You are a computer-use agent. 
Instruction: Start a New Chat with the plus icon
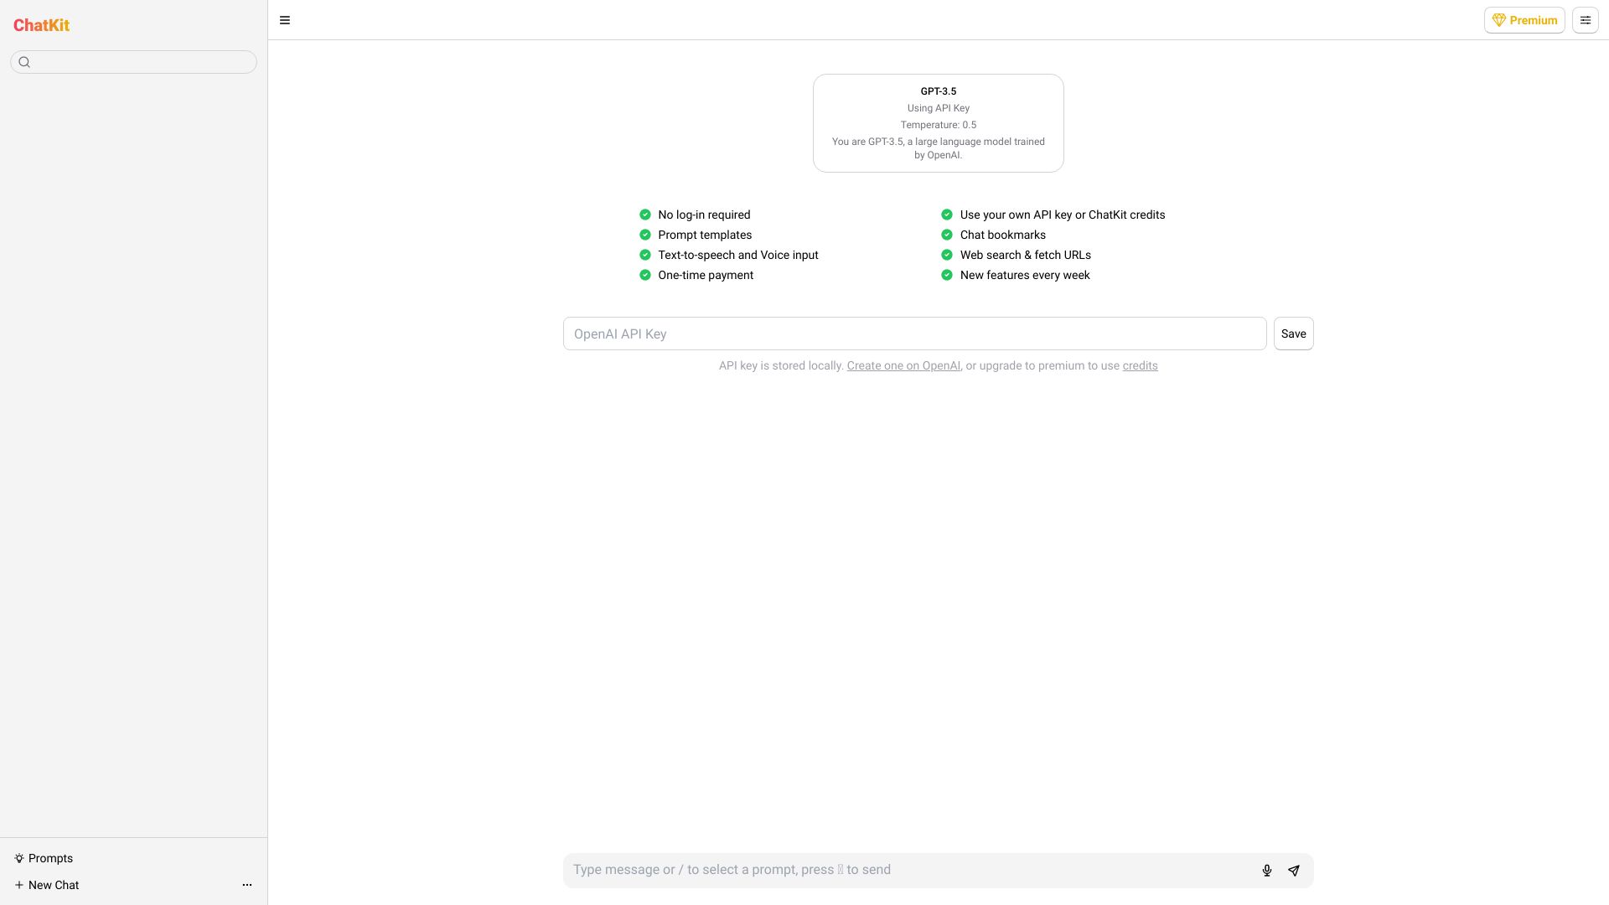tap(19, 885)
